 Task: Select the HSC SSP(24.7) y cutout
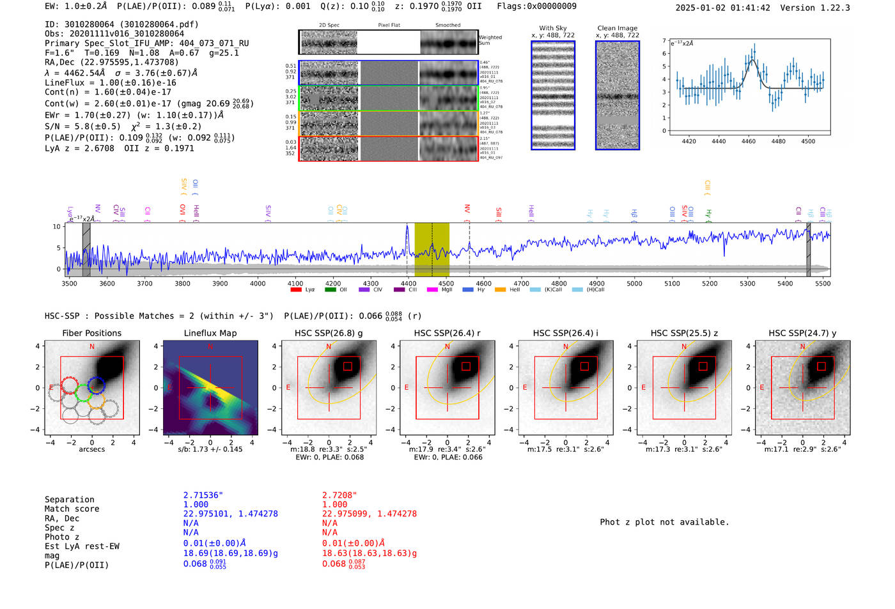(x=802, y=387)
